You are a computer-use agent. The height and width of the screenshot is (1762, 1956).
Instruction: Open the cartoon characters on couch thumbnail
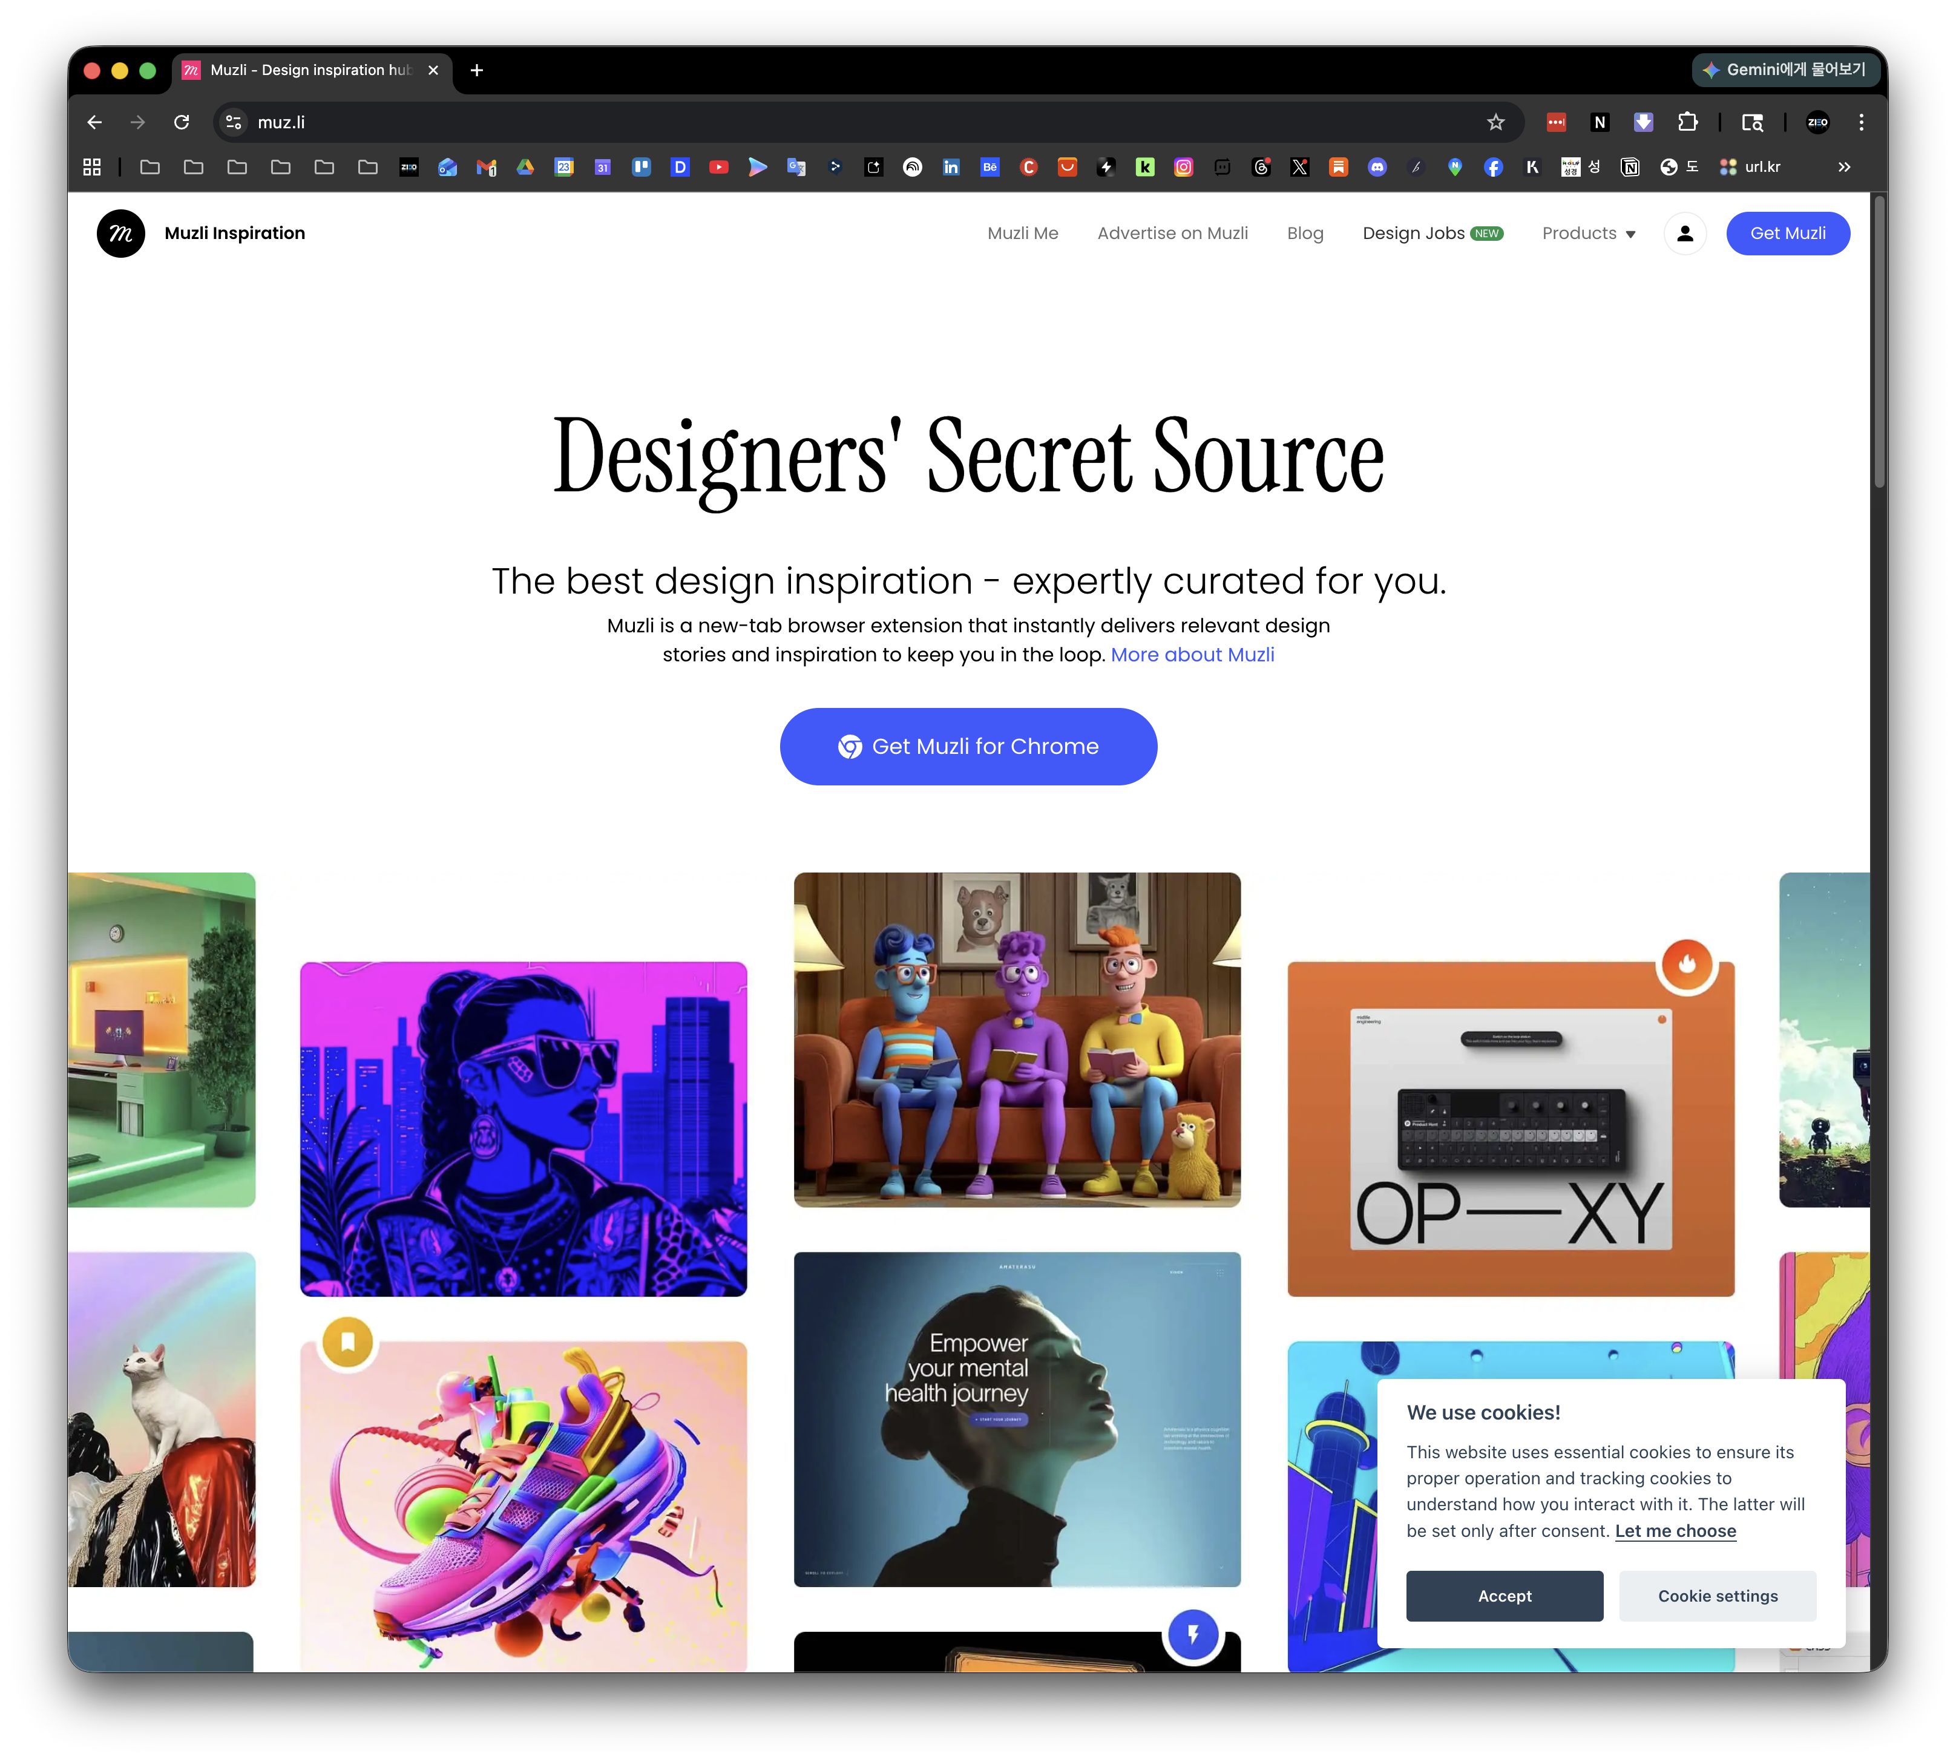[1017, 1040]
